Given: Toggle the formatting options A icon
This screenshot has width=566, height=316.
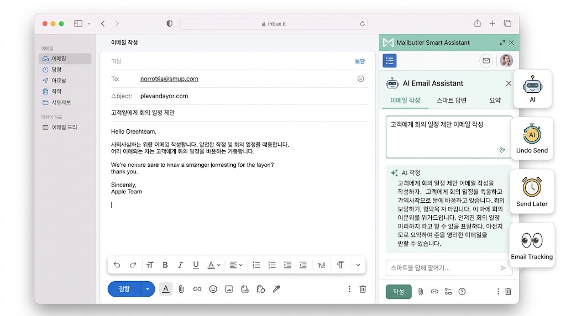Looking at the screenshot, I should [166, 289].
